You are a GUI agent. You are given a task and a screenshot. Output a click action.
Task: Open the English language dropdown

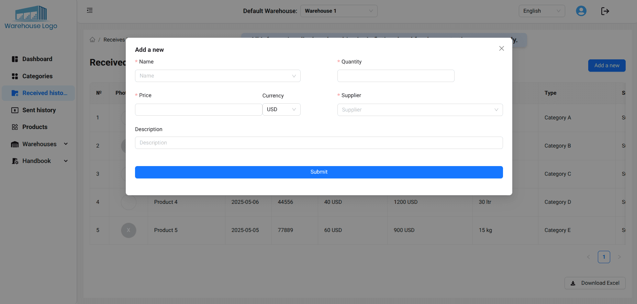point(542,11)
